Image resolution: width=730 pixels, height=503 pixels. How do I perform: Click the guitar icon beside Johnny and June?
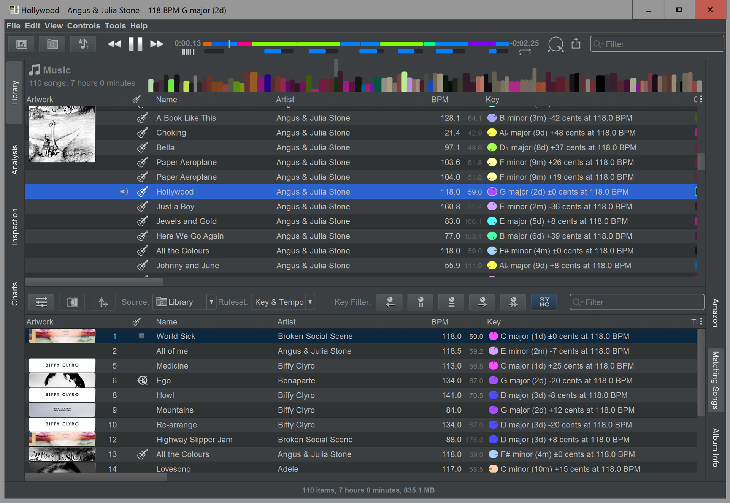pyautogui.click(x=143, y=266)
